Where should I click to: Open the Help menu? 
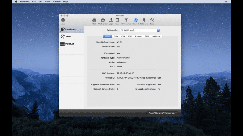tap(65, 2)
